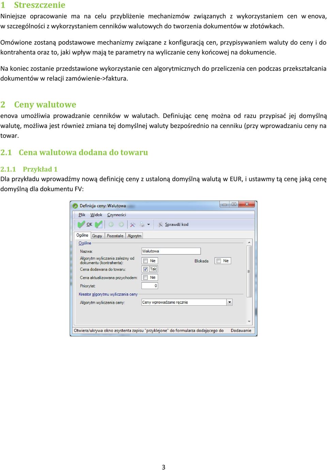
Task: Click the printer icon in toolbar
Action: pyautogui.click(x=142, y=224)
